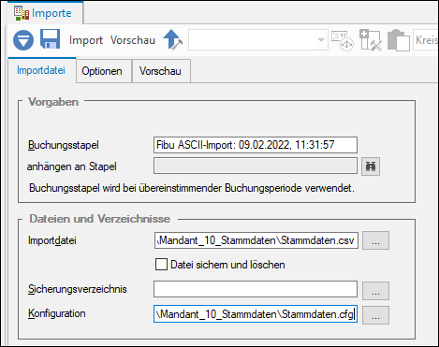
Task: Toggle the Datei sichern und löschen checkbox
Action: [161, 265]
